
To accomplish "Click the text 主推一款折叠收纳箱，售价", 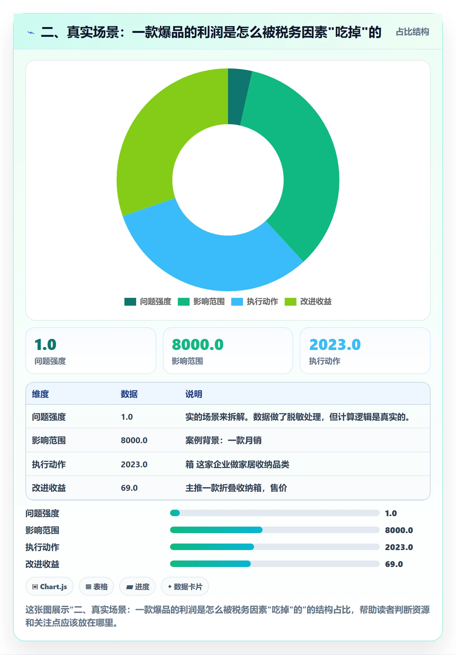I will pos(236,488).
